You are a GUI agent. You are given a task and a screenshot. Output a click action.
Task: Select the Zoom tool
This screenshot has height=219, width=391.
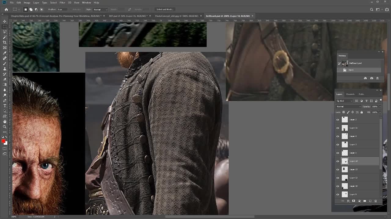tap(5, 127)
